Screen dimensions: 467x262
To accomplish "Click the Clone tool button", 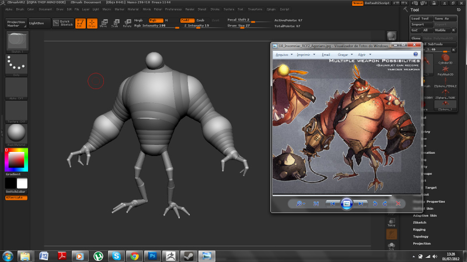I will 416,38.
